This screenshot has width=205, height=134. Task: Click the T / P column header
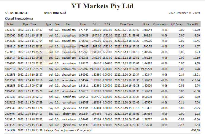(107, 24)
